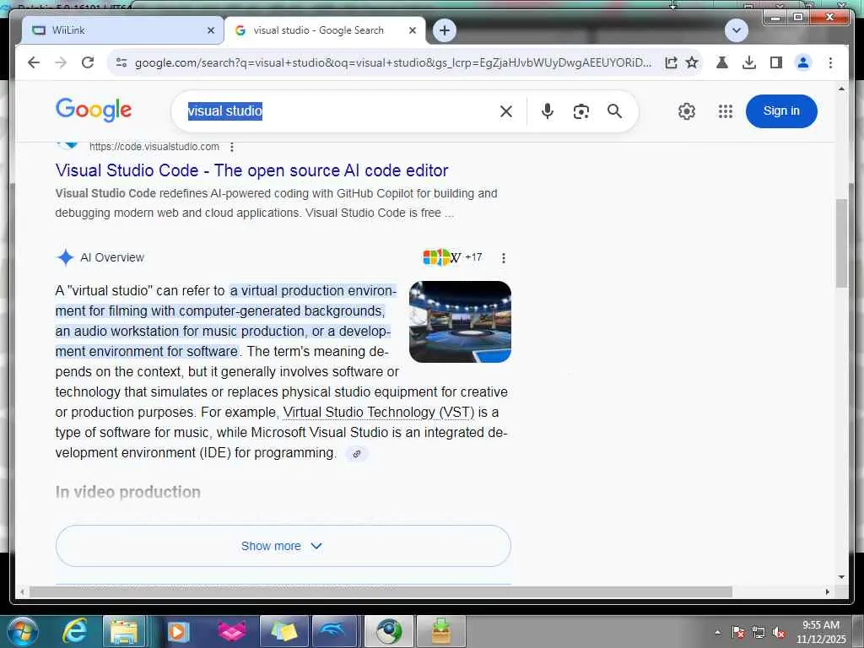The image size is (864, 648).
Task: Open the Chrome three-dot menu
Action: point(830,62)
